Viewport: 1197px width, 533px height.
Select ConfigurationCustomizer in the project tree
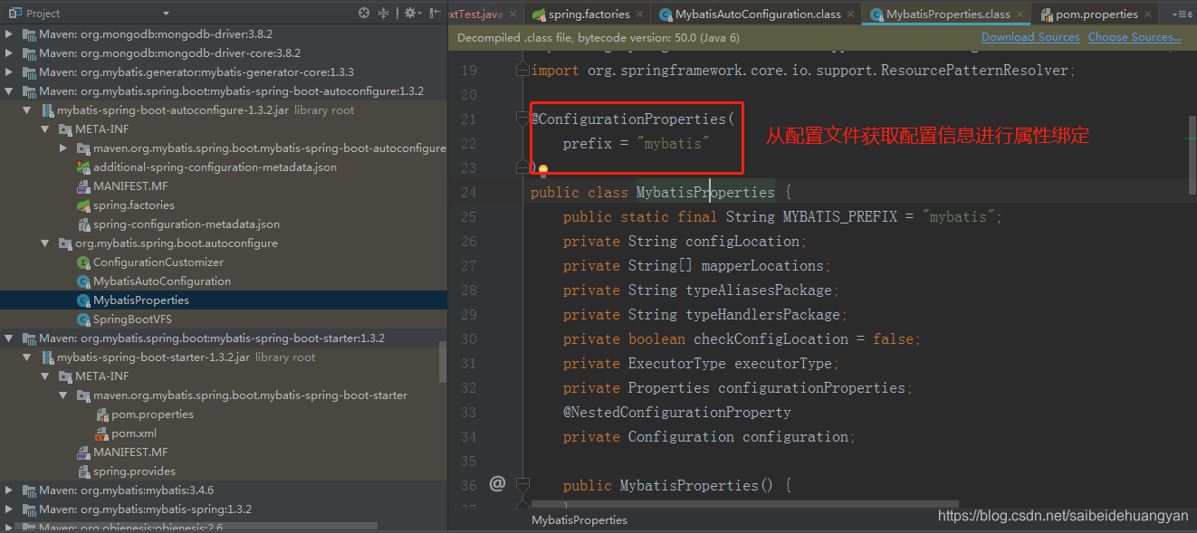click(x=224, y=262)
